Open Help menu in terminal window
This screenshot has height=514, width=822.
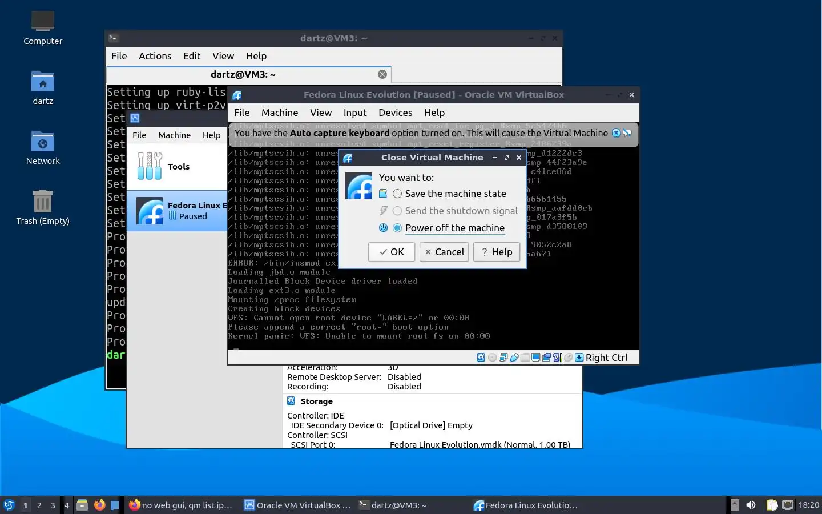coord(256,56)
